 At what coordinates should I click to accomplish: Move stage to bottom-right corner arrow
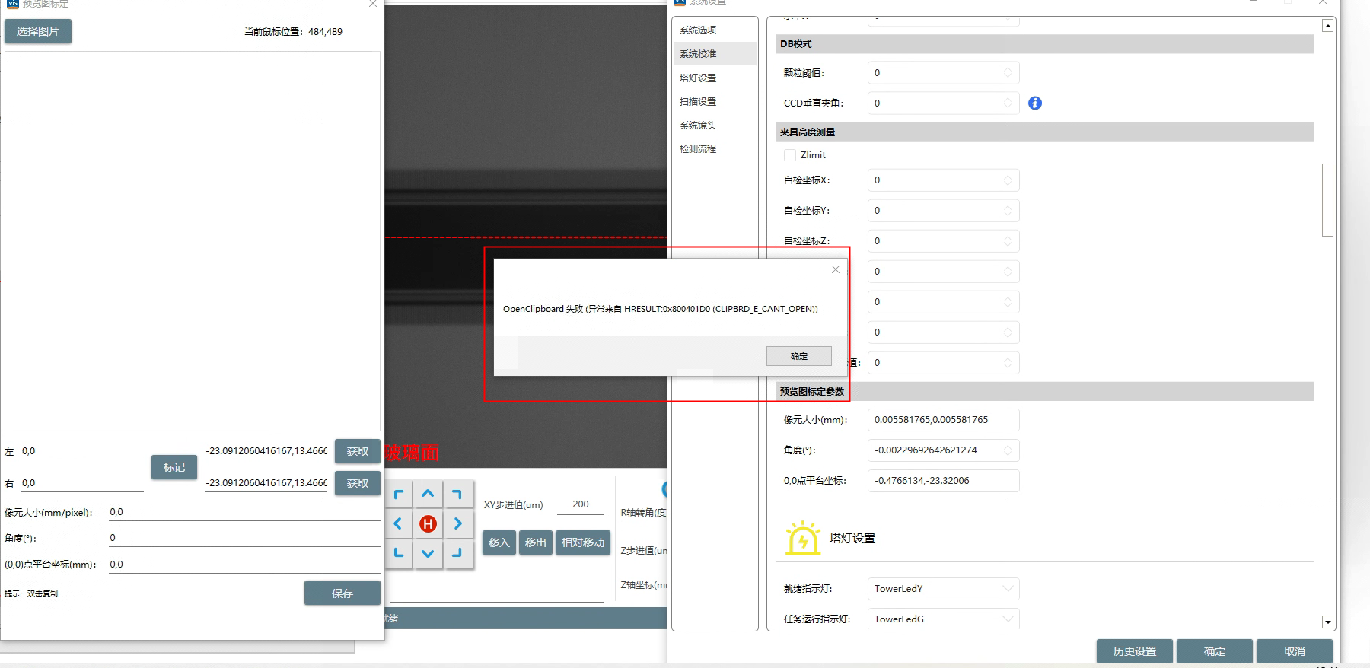coord(457,553)
